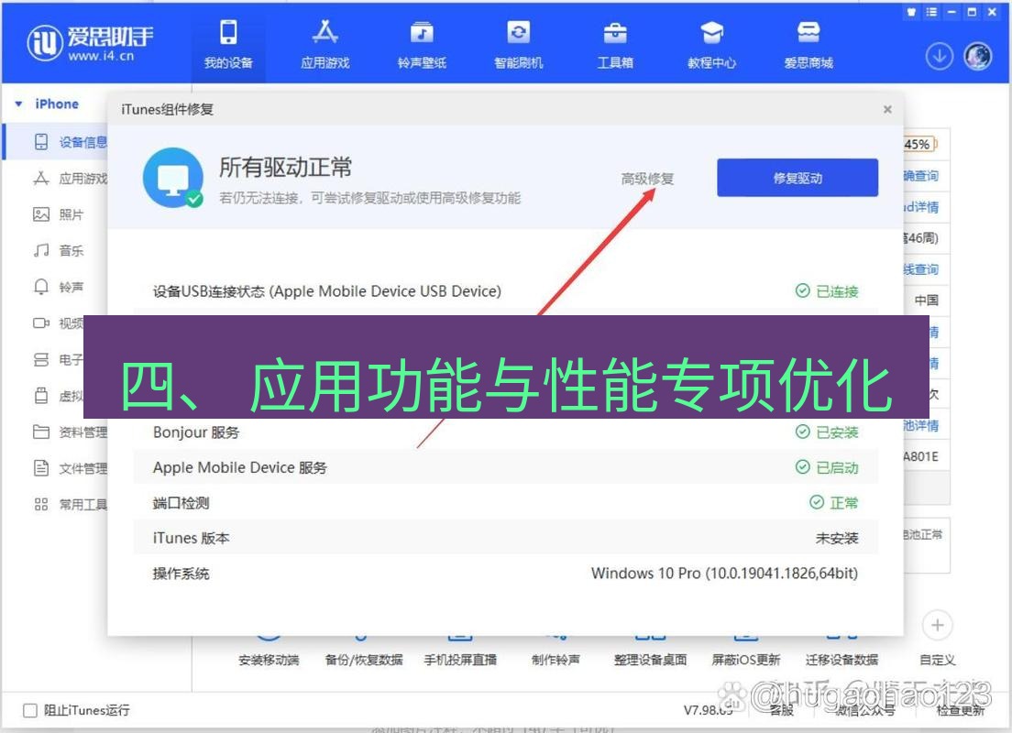Open the title bar list menu icon

[x=931, y=12]
